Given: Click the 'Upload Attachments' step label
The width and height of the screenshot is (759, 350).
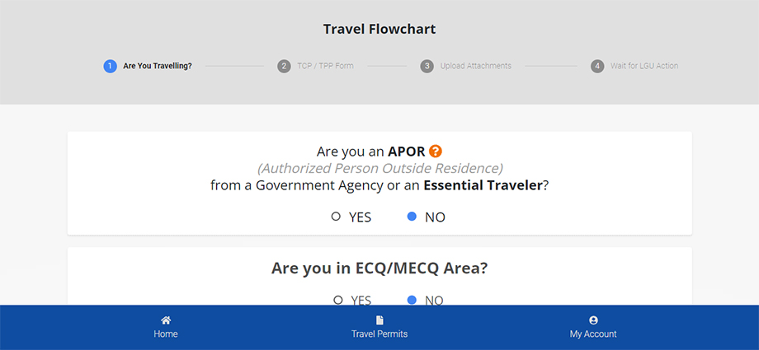Looking at the screenshot, I should click(x=476, y=66).
